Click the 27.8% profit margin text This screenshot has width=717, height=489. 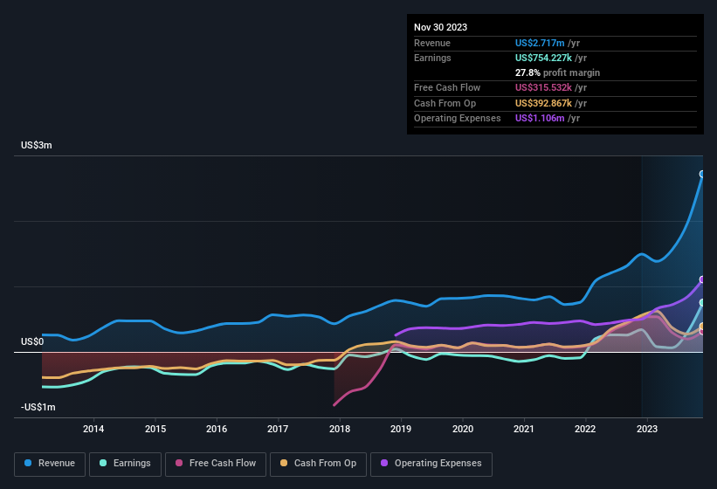pyautogui.click(x=557, y=72)
